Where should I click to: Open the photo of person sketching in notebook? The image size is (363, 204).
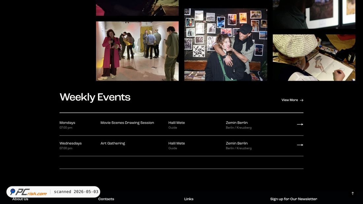[314, 58]
